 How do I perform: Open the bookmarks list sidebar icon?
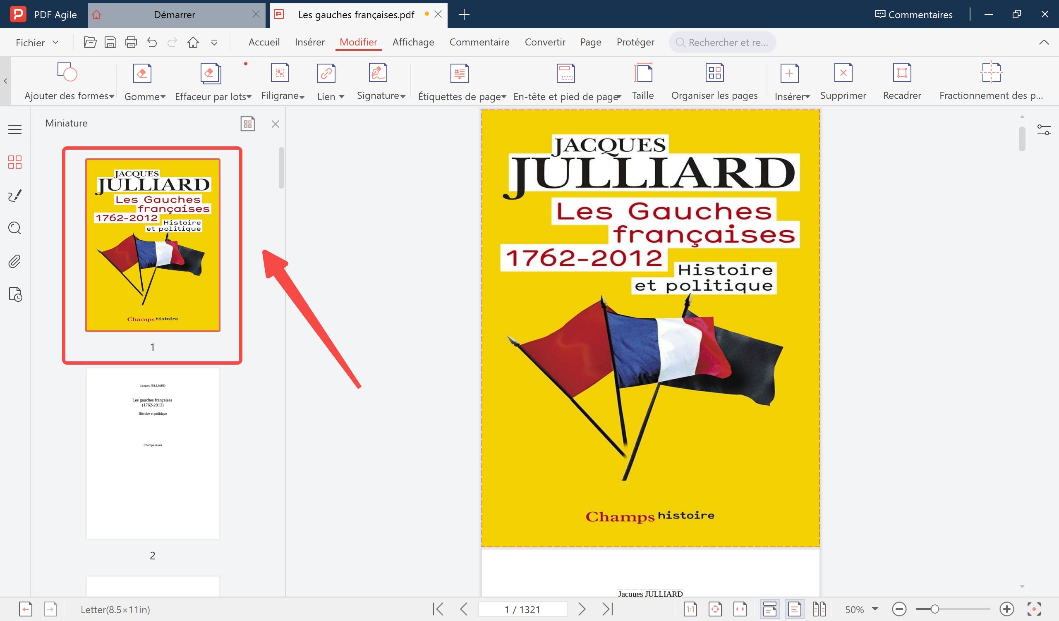(15, 129)
